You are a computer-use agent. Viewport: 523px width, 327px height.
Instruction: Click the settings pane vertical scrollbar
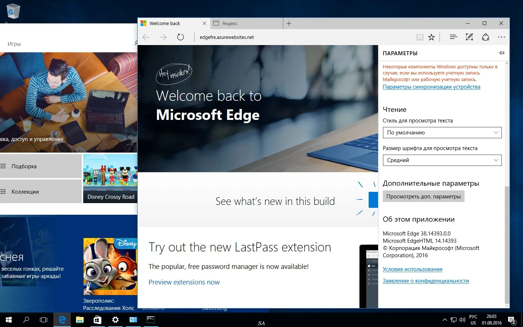pyautogui.click(x=507, y=245)
